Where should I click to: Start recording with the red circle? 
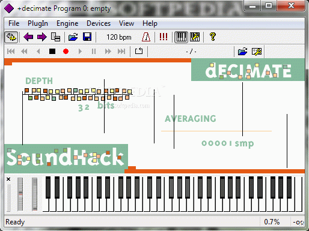pyautogui.click(x=66, y=52)
